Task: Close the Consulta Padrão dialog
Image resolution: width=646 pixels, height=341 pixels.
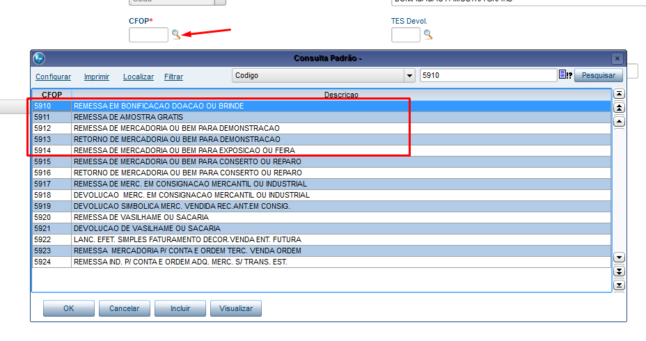Action: coord(617,58)
